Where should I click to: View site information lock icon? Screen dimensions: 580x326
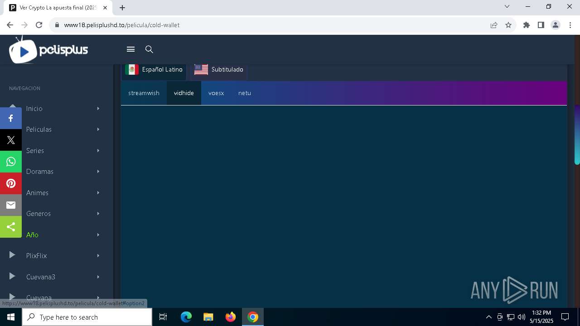pyautogui.click(x=57, y=25)
